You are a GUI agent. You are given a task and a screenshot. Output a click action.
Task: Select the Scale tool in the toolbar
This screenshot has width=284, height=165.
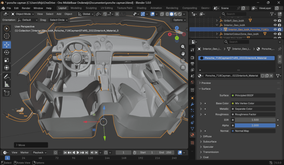tap(7, 60)
